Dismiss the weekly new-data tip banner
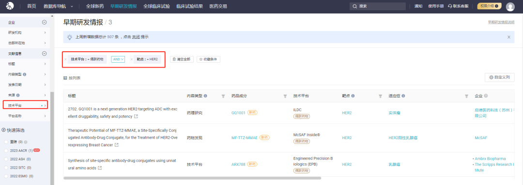 tap(508, 37)
